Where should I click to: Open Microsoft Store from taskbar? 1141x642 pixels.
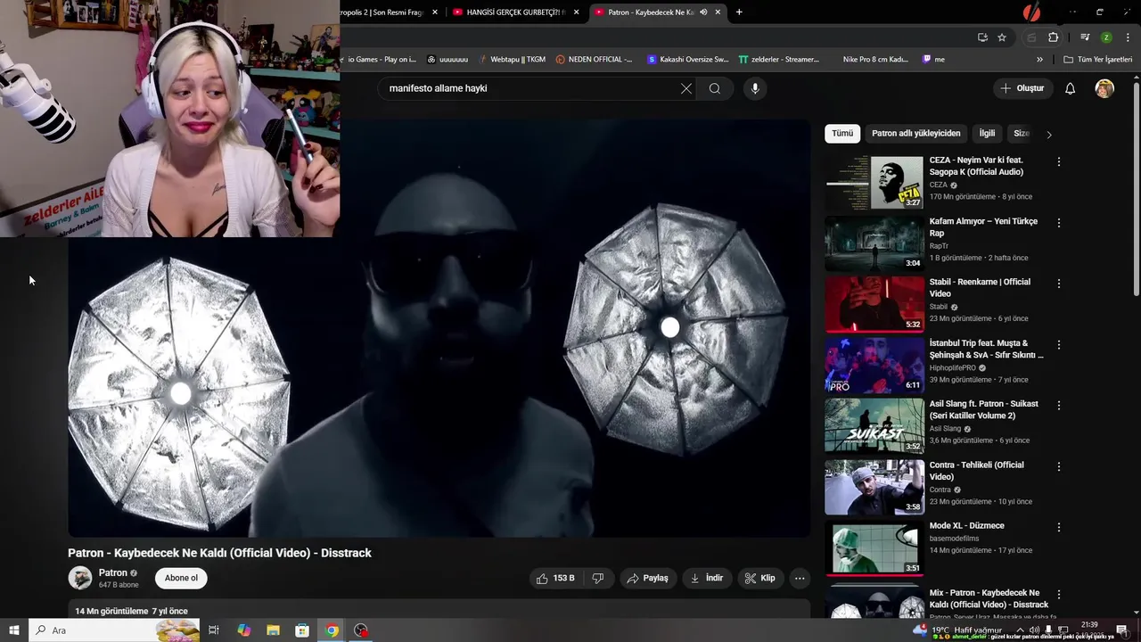(302, 630)
